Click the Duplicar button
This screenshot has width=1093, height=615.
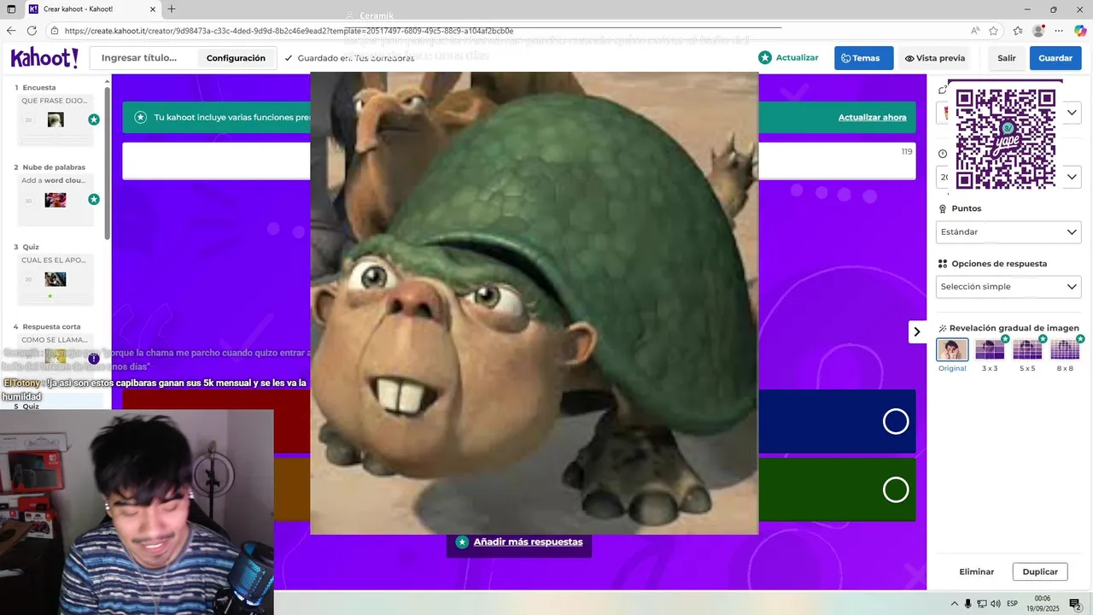pos(1040,571)
